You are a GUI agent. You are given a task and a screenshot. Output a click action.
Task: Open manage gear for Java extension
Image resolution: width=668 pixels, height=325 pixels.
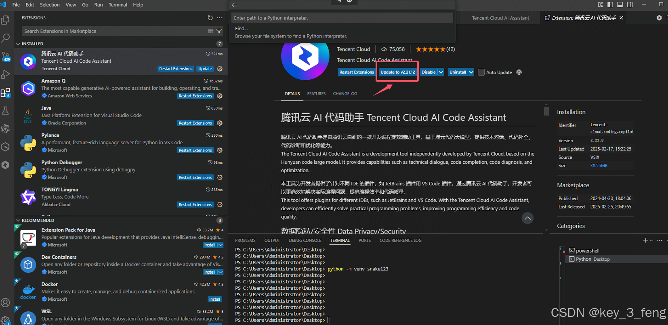220,123
